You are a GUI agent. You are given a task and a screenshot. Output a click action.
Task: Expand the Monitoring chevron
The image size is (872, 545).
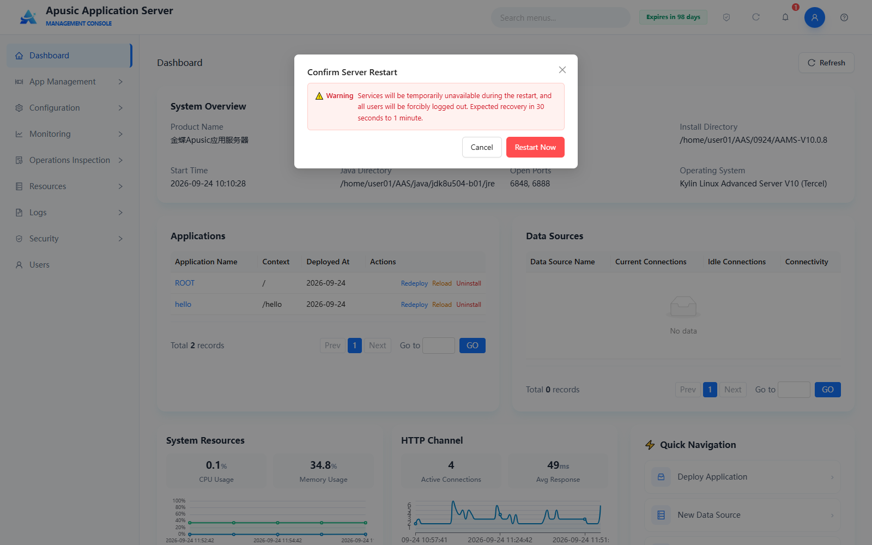point(120,134)
